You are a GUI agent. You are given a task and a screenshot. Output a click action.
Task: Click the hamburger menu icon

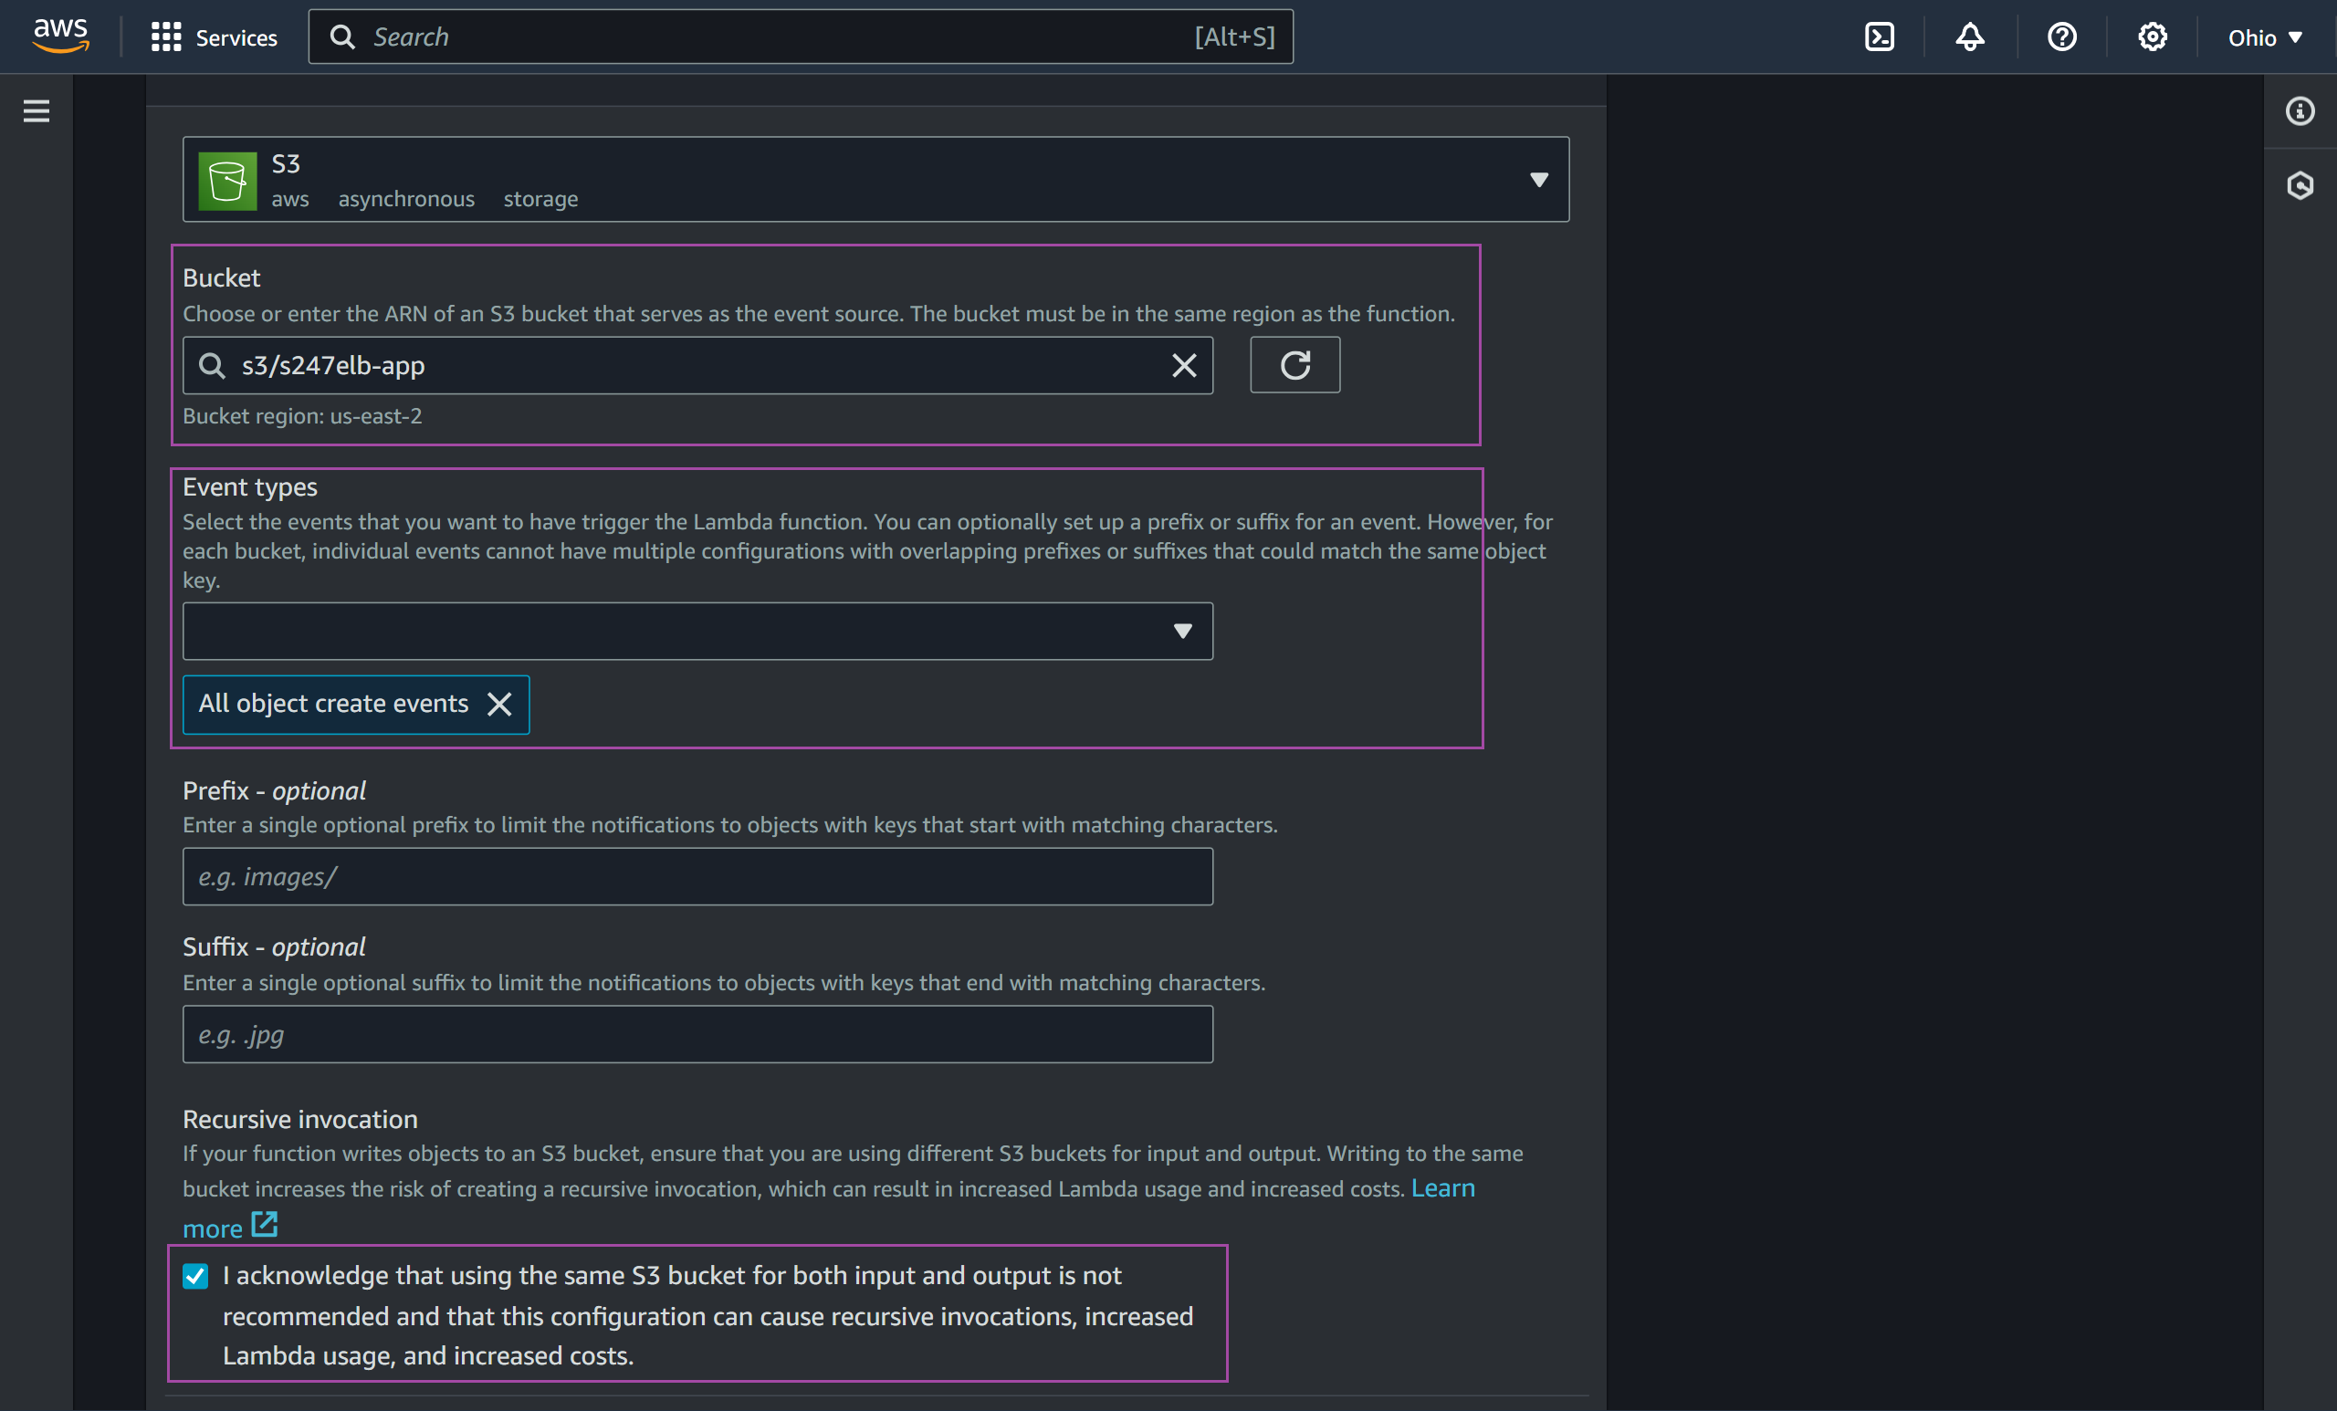click(x=37, y=110)
